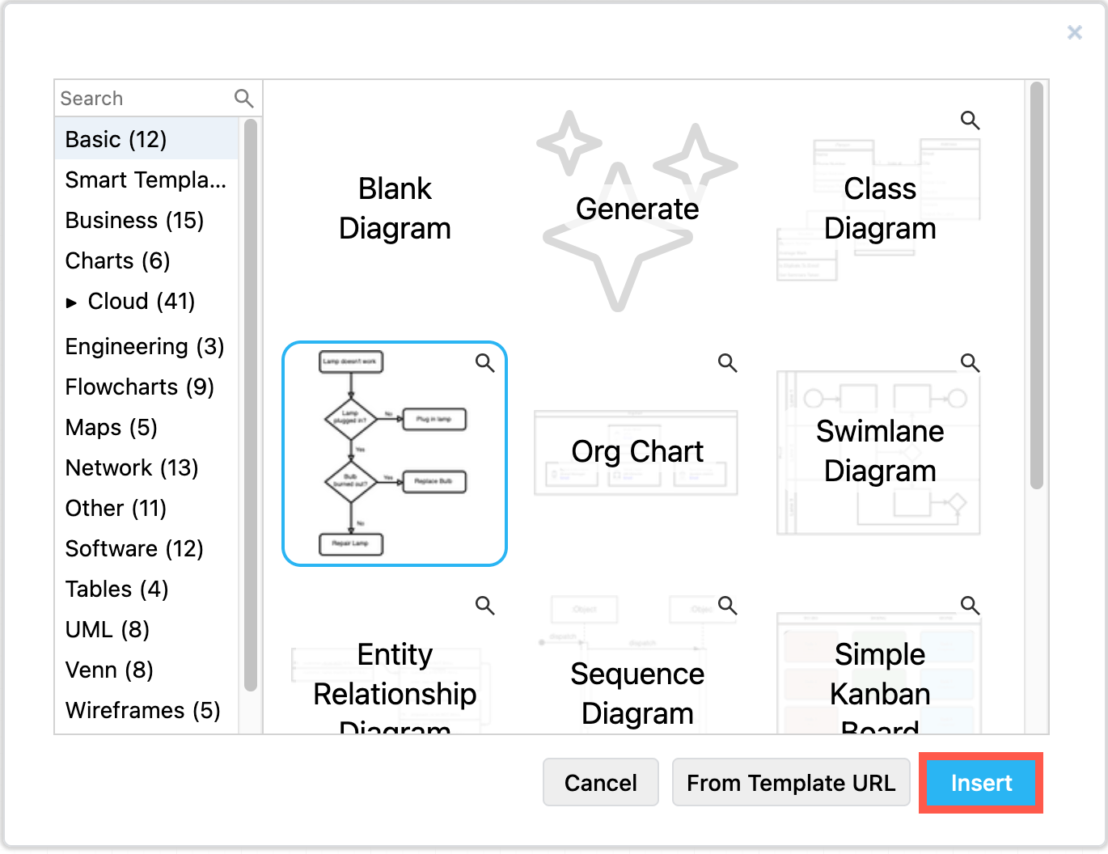Cancel the template dialog
Image resolution: width=1108 pixels, height=854 pixels.
[x=600, y=782]
